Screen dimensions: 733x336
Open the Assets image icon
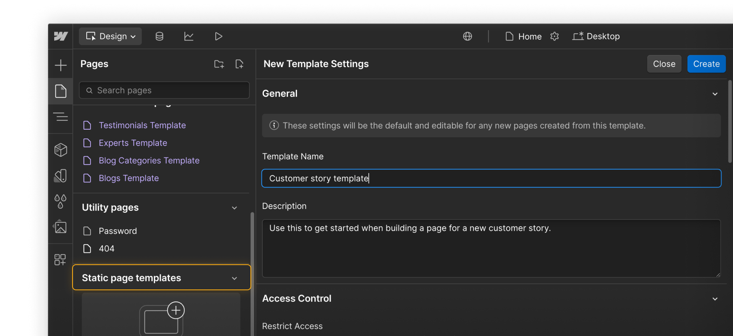click(60, 227)
